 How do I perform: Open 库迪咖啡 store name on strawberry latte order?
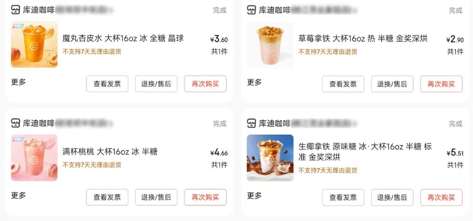(274, 10)
